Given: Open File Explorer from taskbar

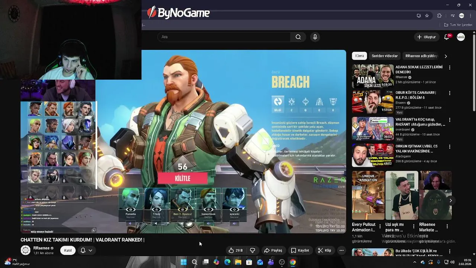Looking at the screenshot, I should click(x=238, y=262).
